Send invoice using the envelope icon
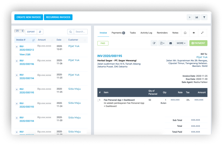This screenshot has width=223, height=146. coord(170,43)
